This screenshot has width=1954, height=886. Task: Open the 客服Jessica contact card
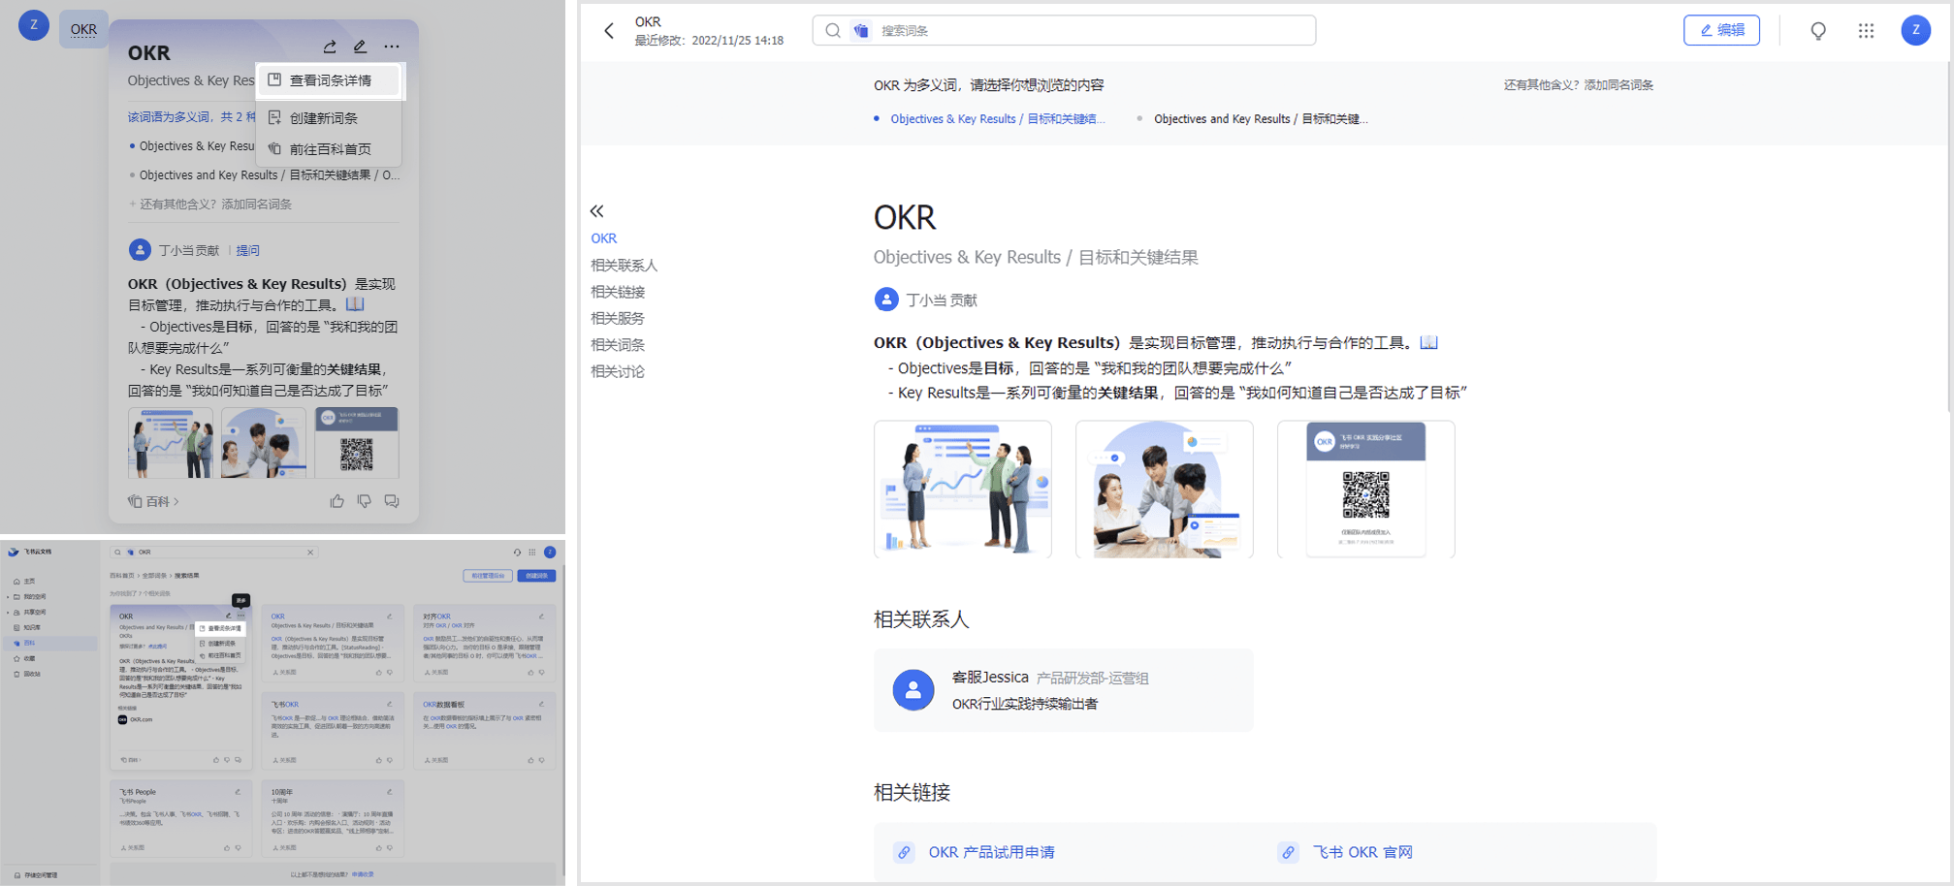[1063, 690]
